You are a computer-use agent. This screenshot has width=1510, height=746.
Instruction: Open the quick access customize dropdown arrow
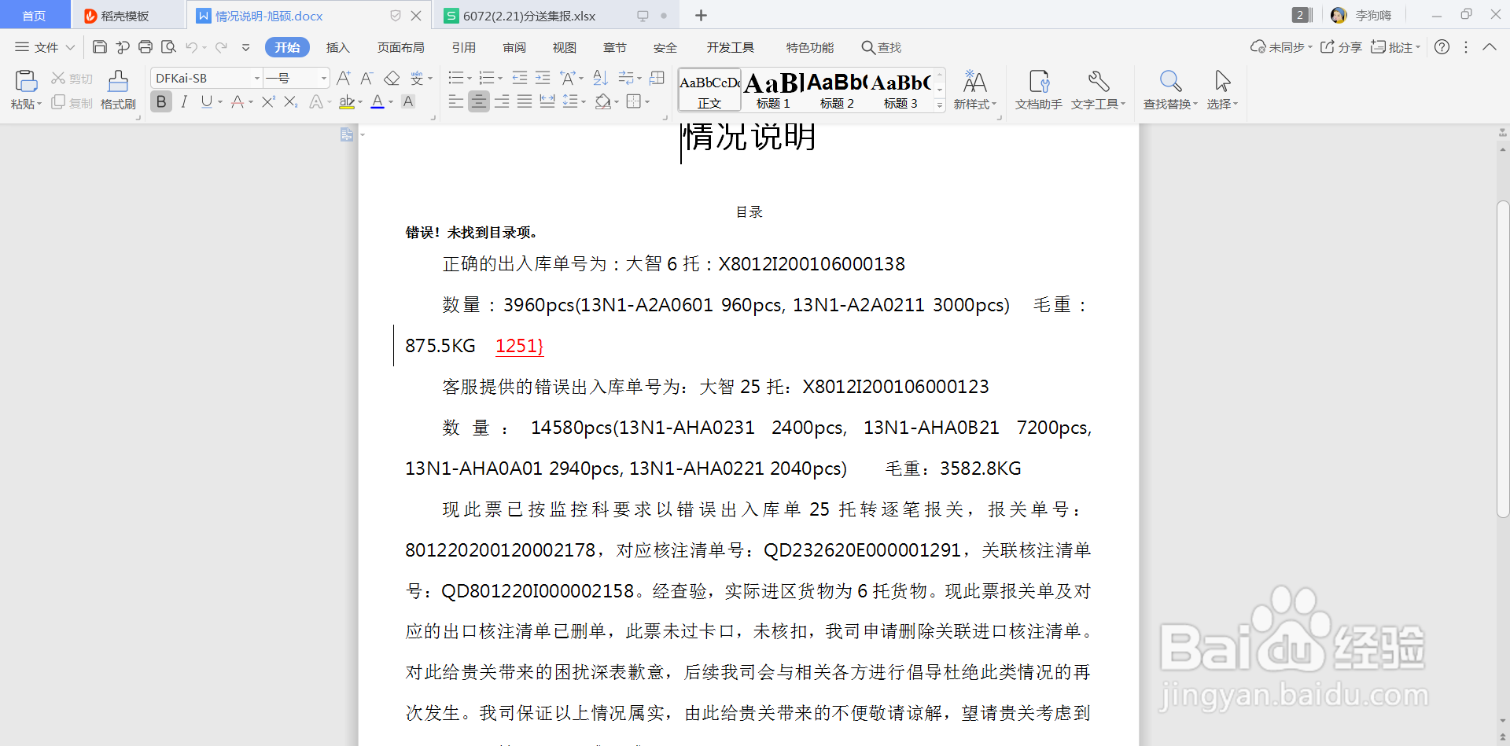tap(245, 47)
